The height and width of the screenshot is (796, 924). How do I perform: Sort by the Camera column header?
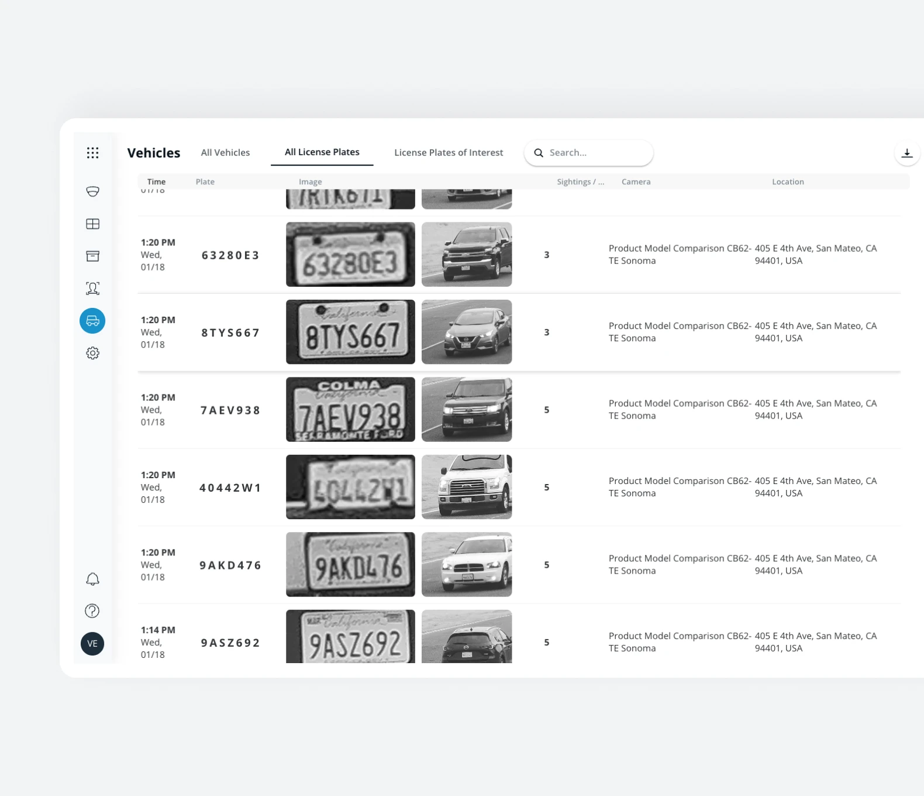point(636,182)
